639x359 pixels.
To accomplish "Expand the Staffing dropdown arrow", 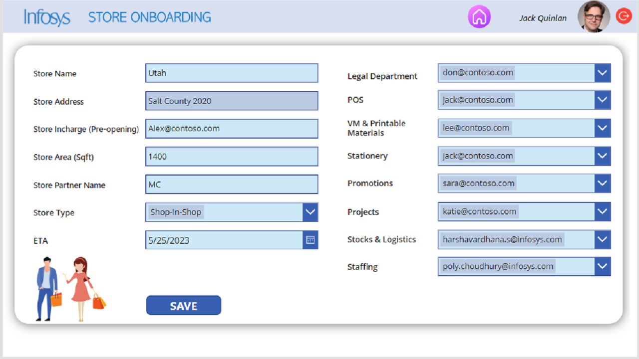I will (x=603, y=266).
